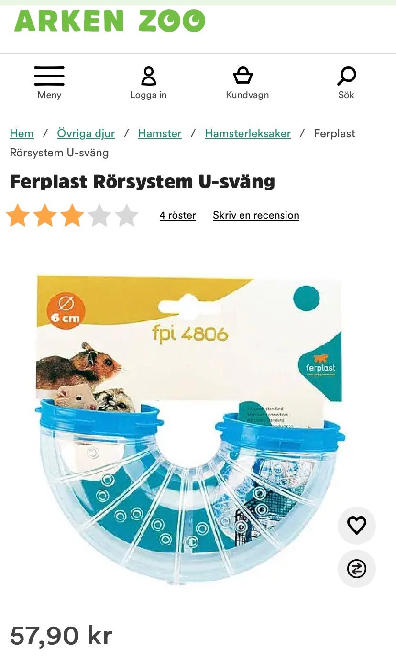Image resolution: width=396 pixels, height=662 pixels.
Task: Click Skriv en recension link
Action: tap(256, 215)
